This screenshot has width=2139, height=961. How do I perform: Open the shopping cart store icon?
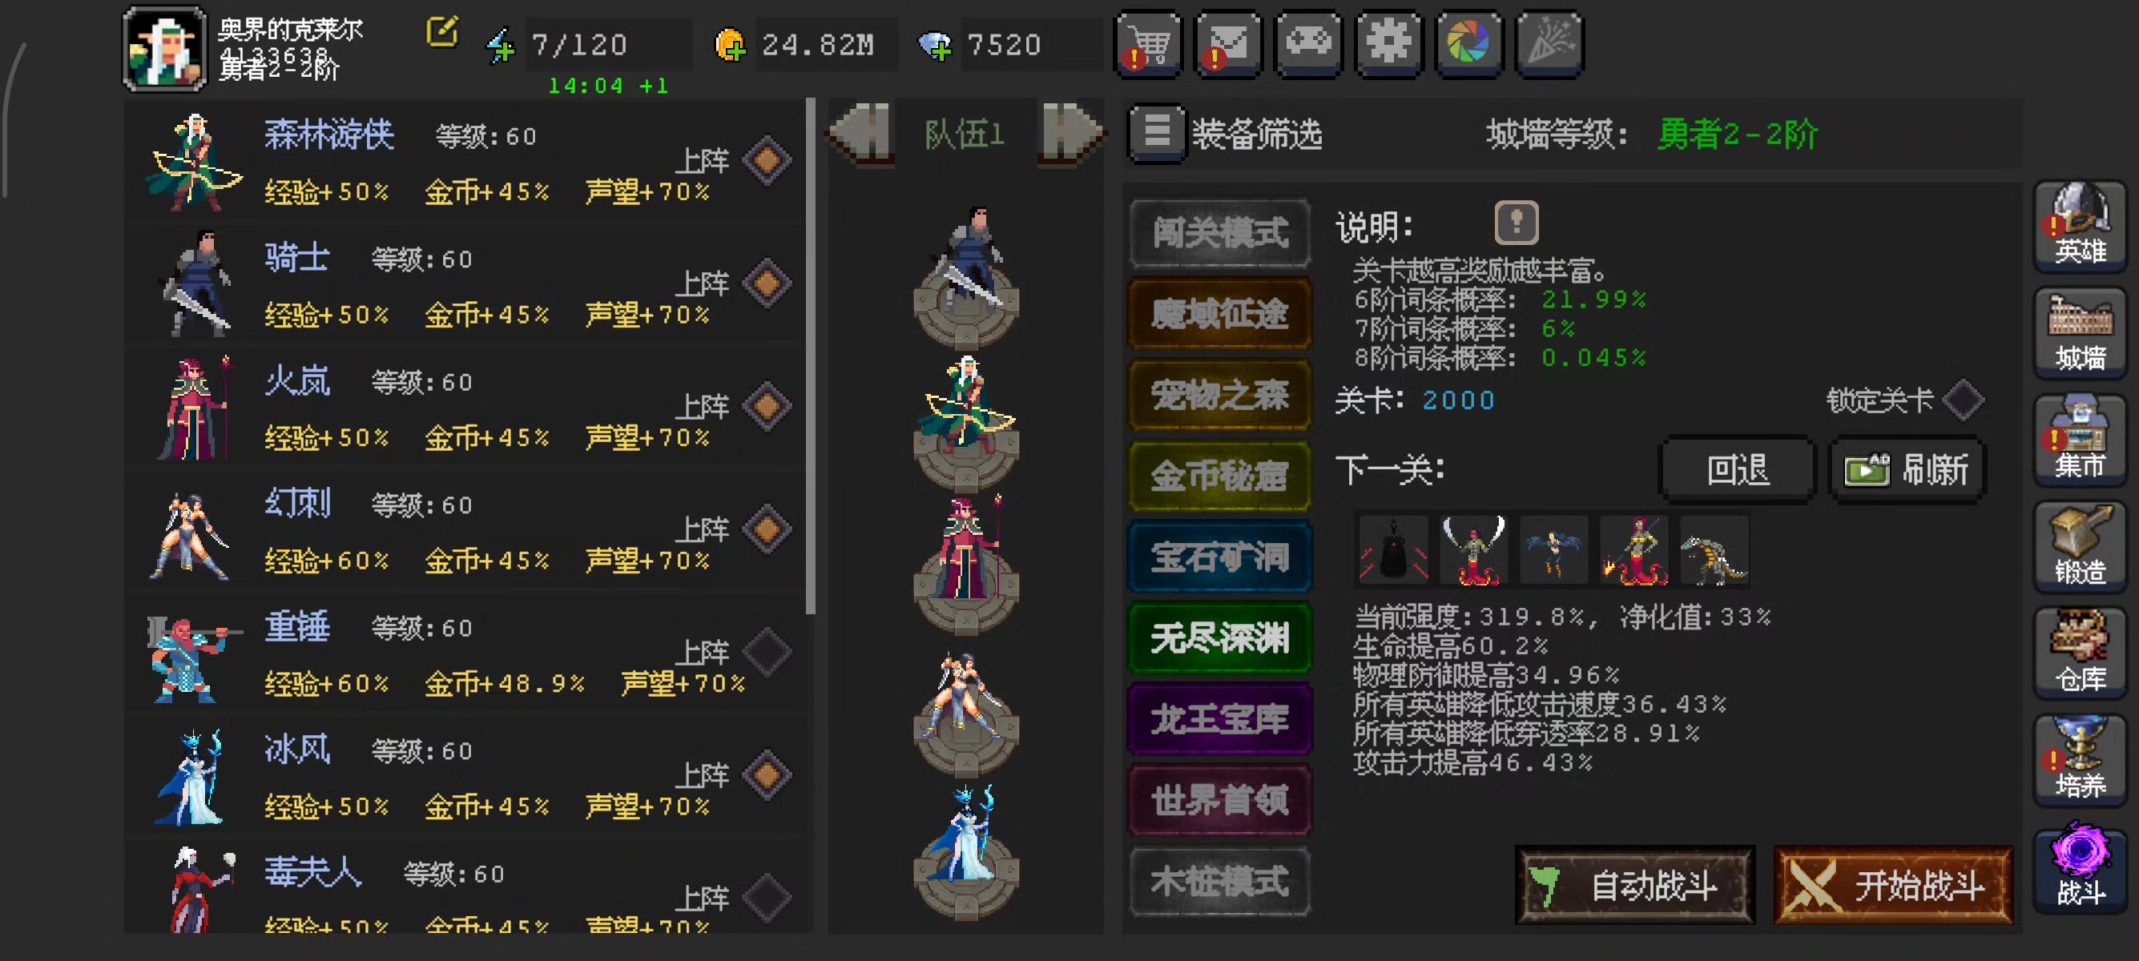coord(1147,44)
